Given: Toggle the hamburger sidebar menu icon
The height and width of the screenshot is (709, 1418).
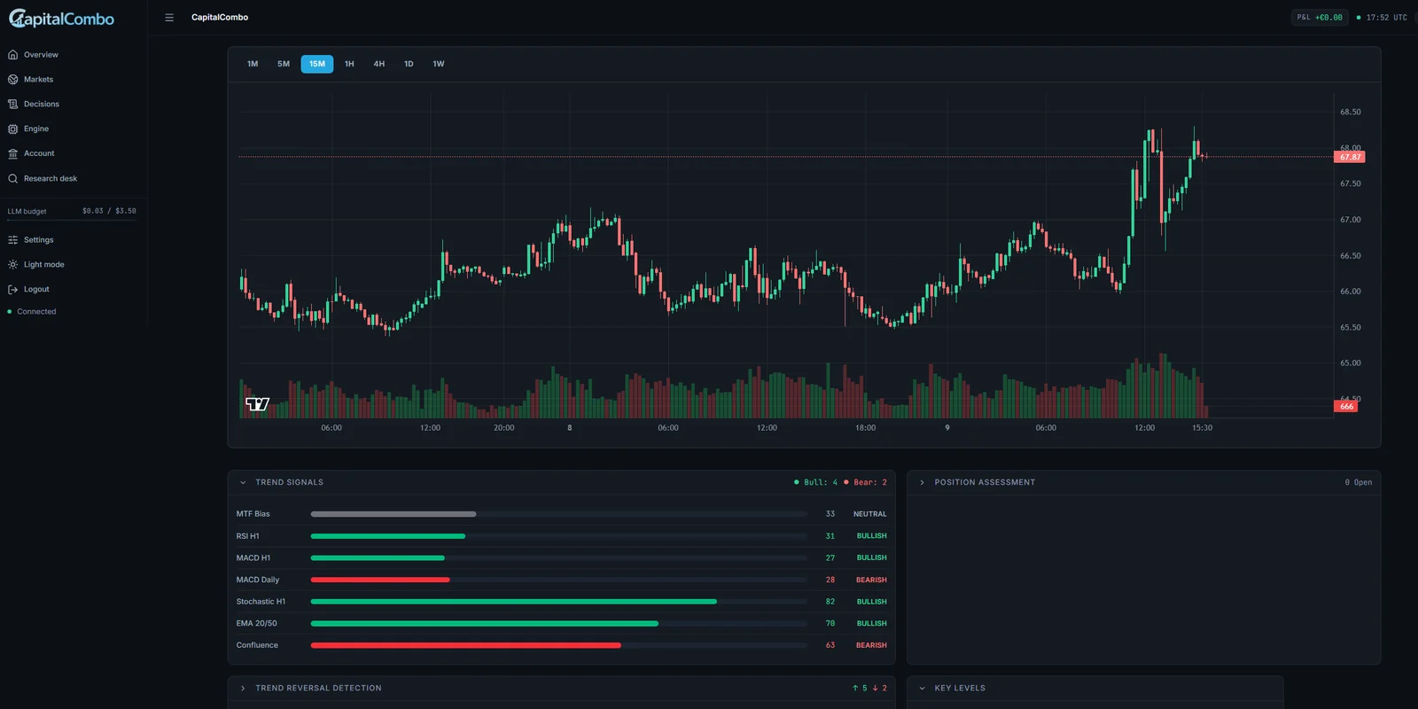Looking at the screenshot, I should click(169, 18).
